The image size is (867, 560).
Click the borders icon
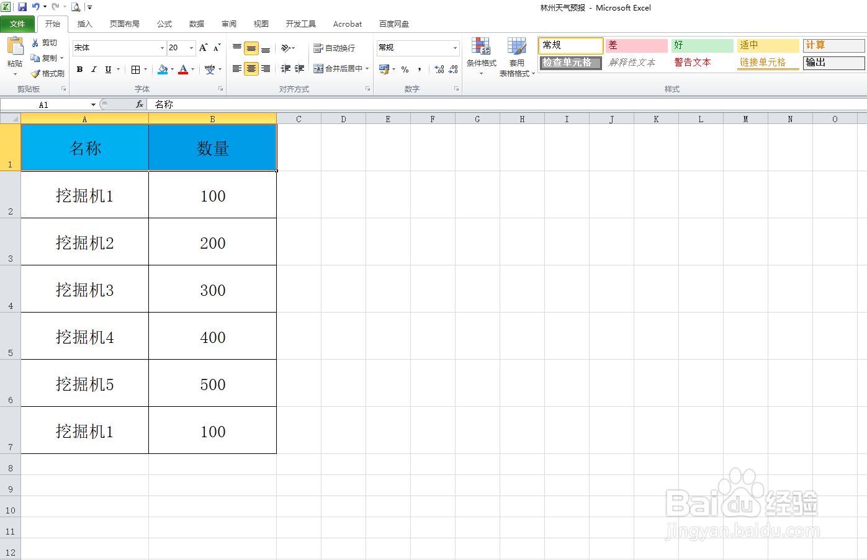coord(135,69)
